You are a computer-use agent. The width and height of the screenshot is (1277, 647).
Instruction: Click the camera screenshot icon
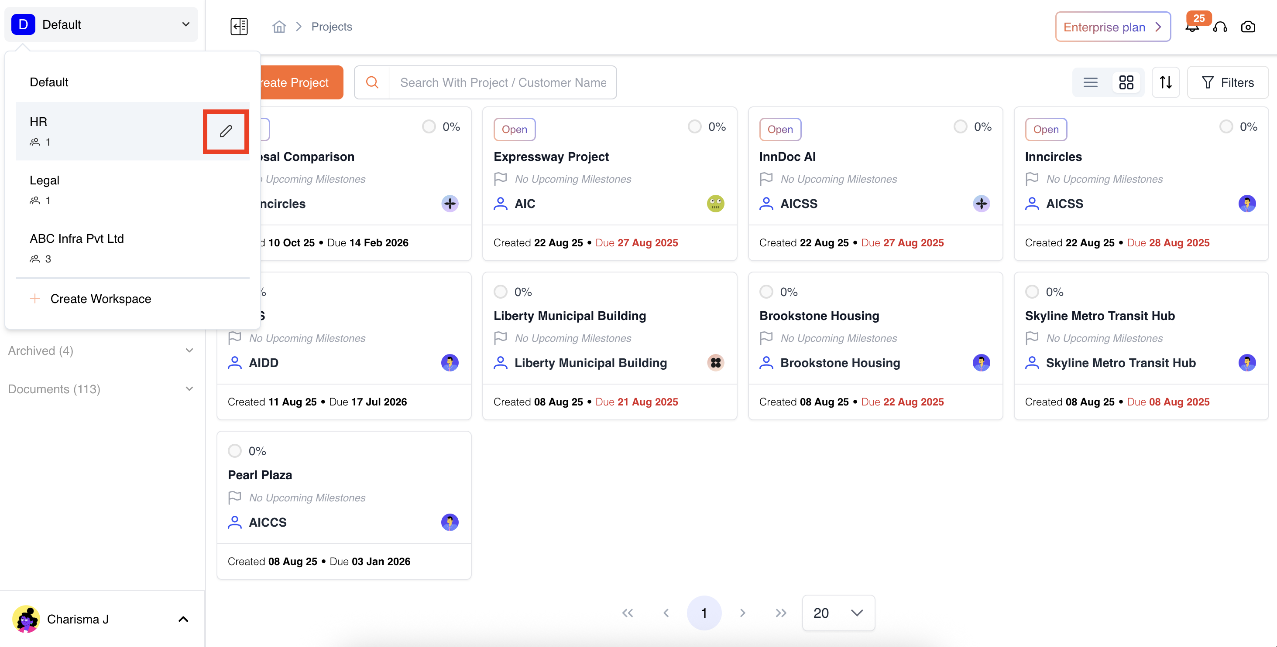[1248, 27]
